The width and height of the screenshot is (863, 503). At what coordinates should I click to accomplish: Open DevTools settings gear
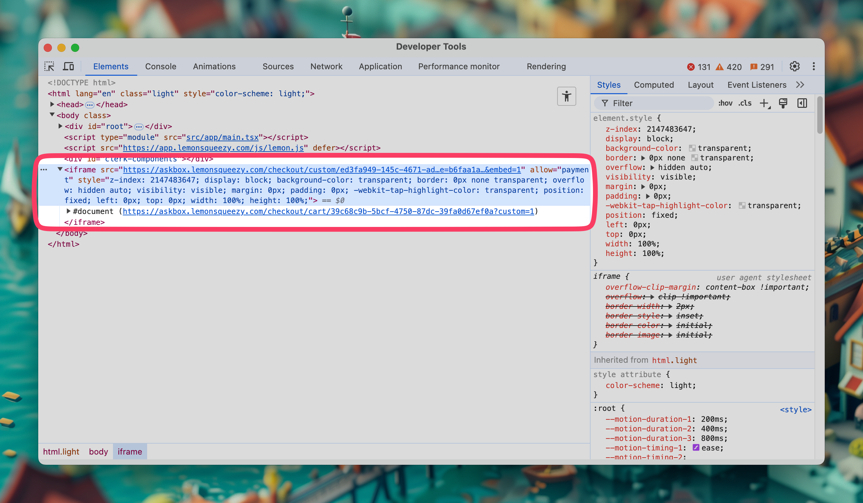(x=794, y=67)
